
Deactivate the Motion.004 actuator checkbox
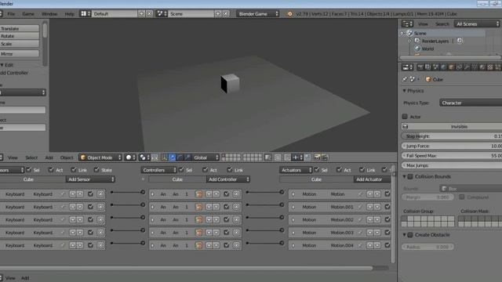[x=387, y=245]
